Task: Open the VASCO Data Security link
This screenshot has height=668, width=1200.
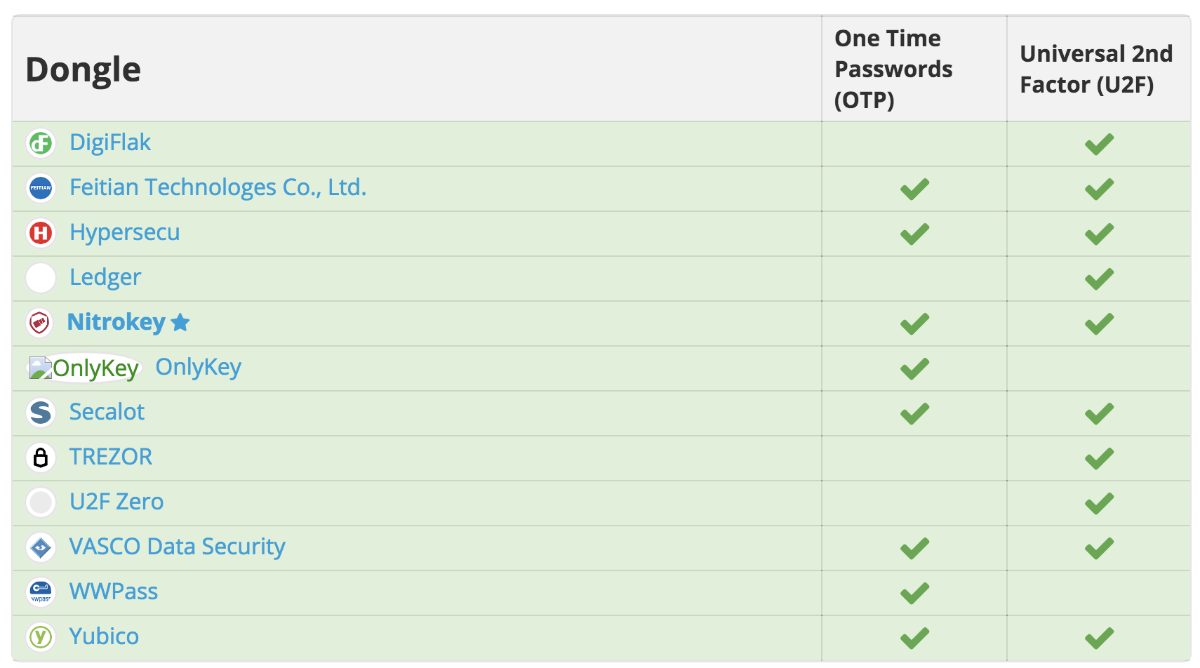Action: (177, 547)
